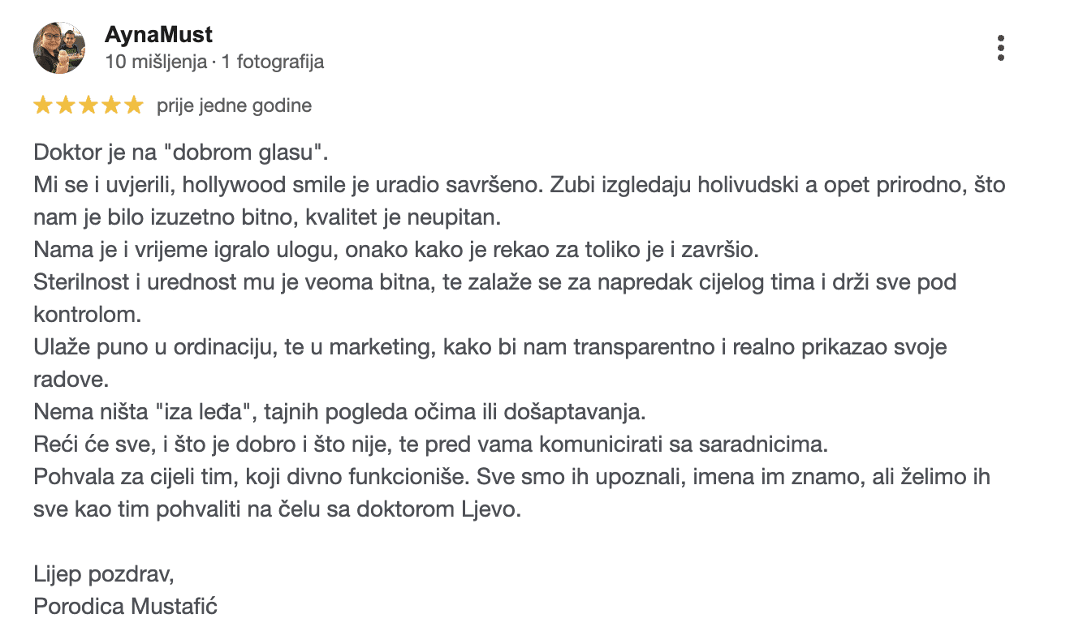
Task: Open the AynaMust reviewer name link
Action: point(159,35)
